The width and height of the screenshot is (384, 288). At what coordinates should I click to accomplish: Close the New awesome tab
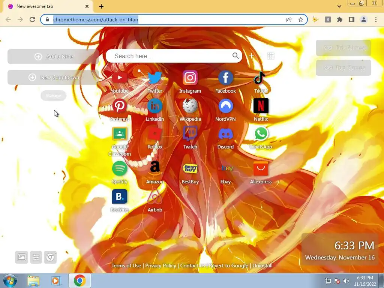(x=87, y=6)
